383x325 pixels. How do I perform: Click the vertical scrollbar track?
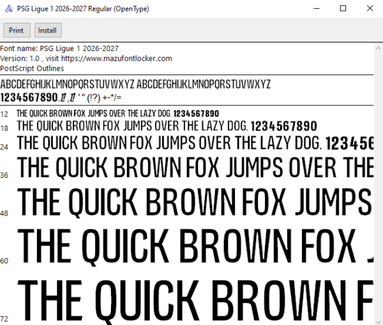pos(379,185)
